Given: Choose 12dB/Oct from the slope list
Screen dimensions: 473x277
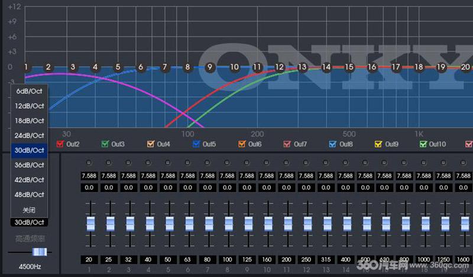Looking at the screenshot, I should 29,106.
